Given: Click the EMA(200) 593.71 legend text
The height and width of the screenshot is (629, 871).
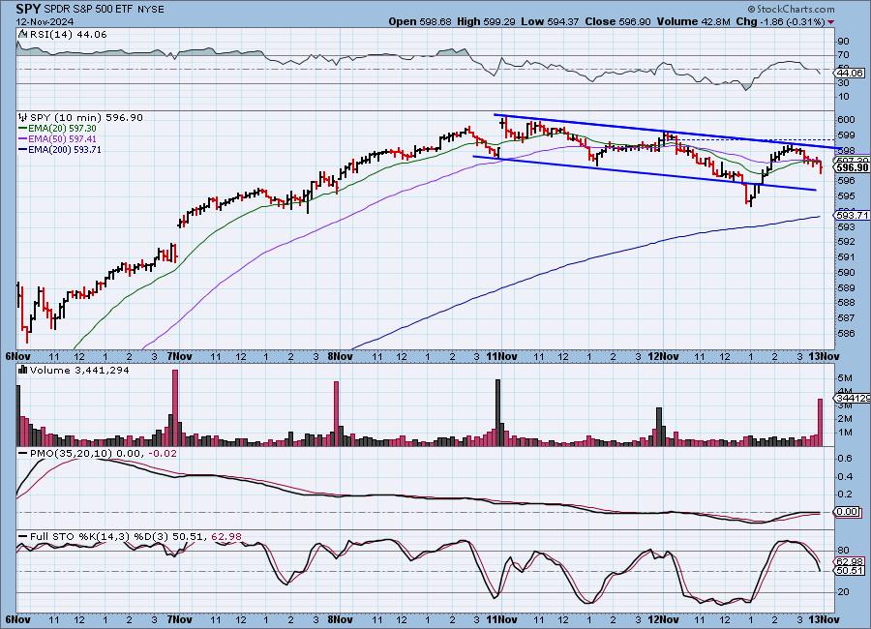Looking at the screenshot, I should 65,149.
